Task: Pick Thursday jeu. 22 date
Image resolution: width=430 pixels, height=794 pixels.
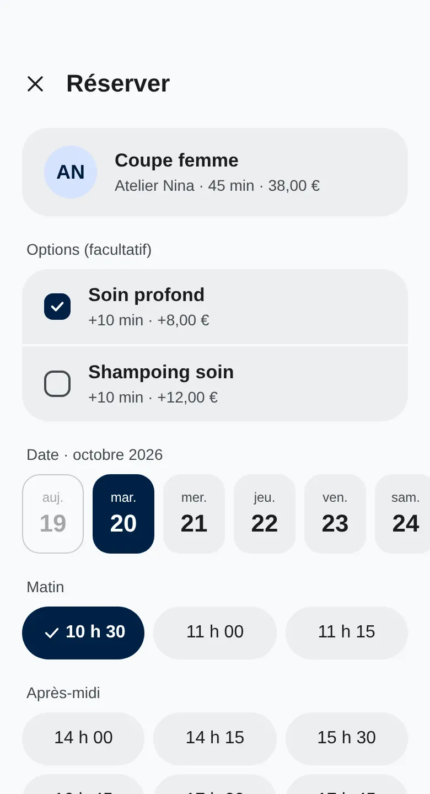Action: click(265, 514)
